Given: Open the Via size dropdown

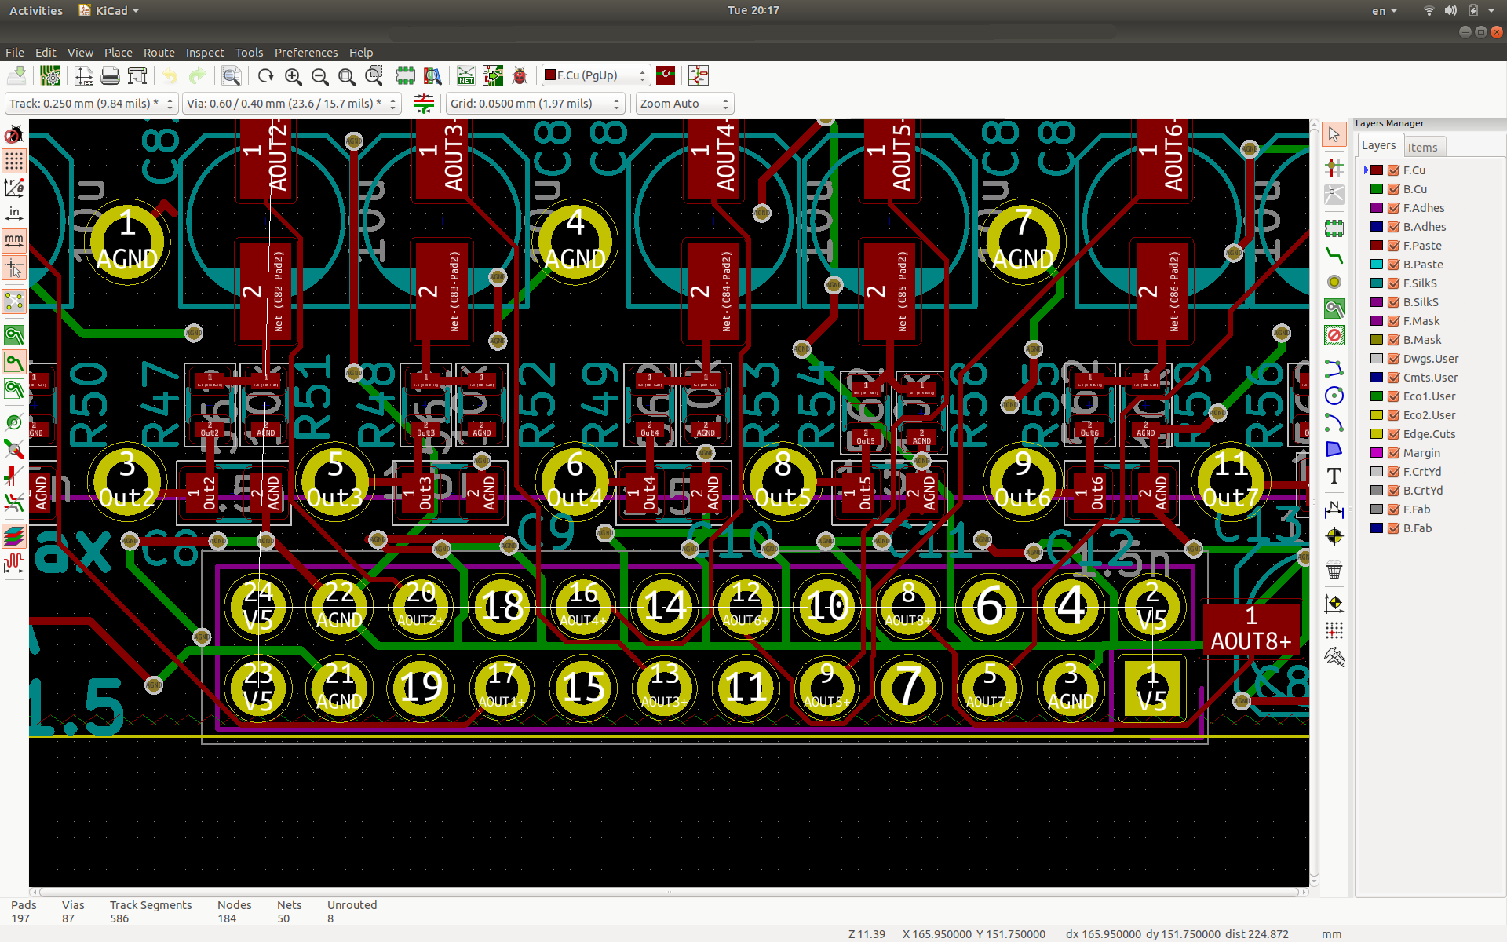Looking at the screenshot, I should [x=292, y=104].
